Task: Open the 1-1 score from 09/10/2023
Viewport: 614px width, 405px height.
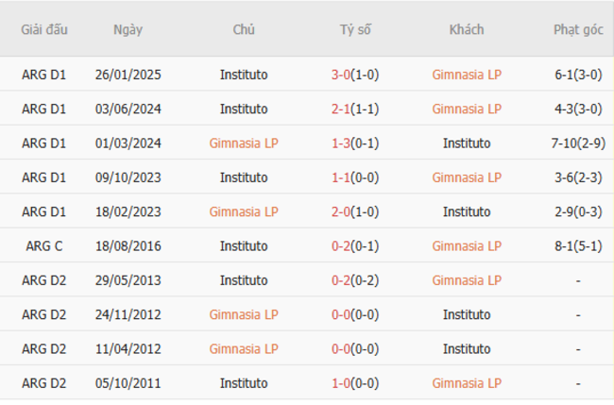Action: pyautogui.click(x=355, y=177)
